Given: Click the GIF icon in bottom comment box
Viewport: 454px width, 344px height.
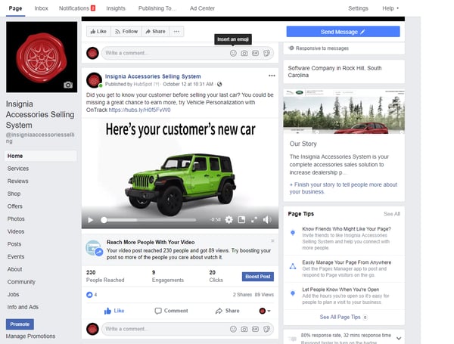Looking at the screenshot, I should (255, 329).
